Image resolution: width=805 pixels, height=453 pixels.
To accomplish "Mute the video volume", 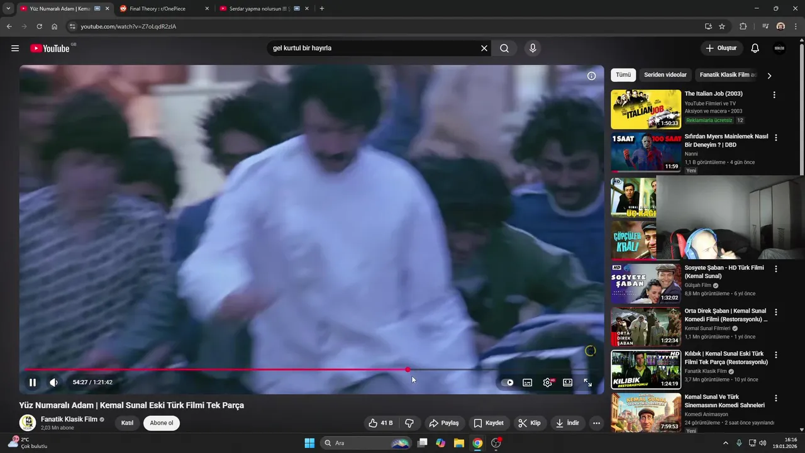I will point(53,382).
